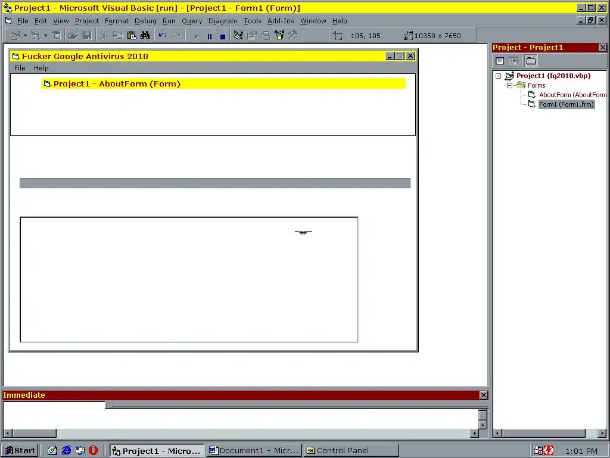
Task: Click the Open Project folder icon
Action: (73, 35)
